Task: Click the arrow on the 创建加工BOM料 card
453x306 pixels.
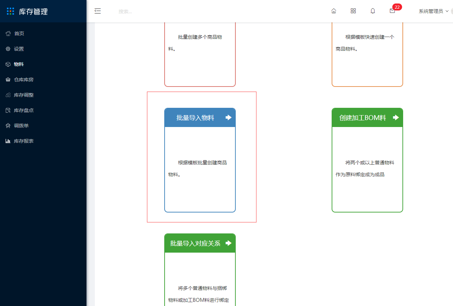Action: [x=396, y=118]
